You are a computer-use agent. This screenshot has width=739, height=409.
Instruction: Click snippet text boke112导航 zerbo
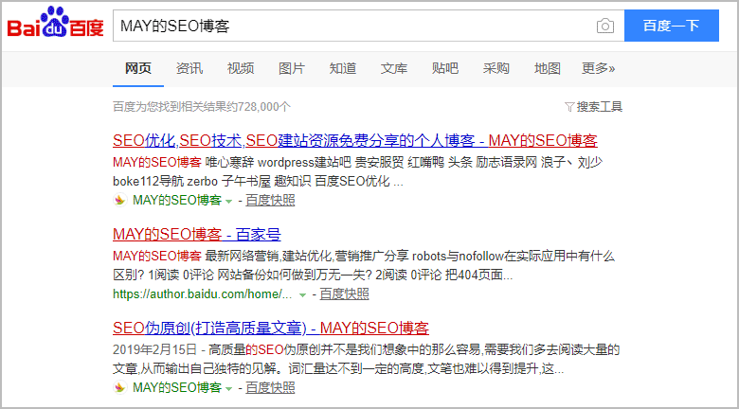[167, 181]
